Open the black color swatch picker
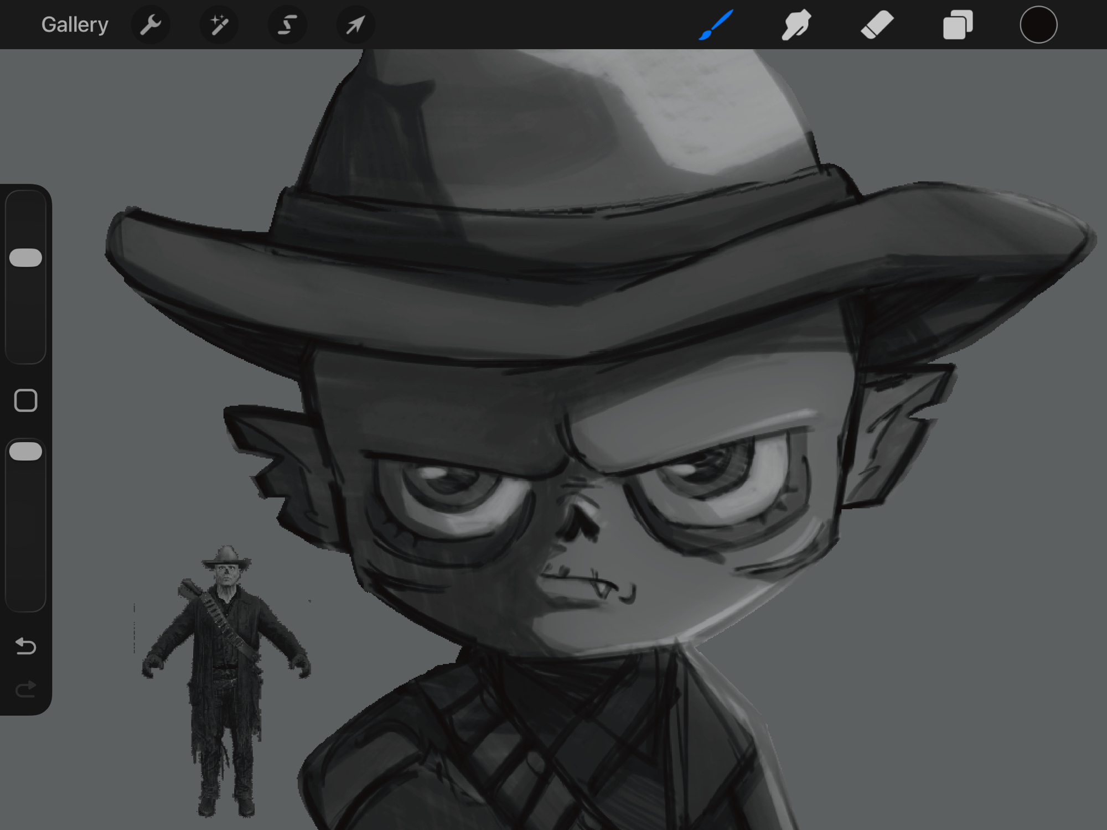Image resolution: width=1107 pixels, height=830 pixels. click(1038, 25)
